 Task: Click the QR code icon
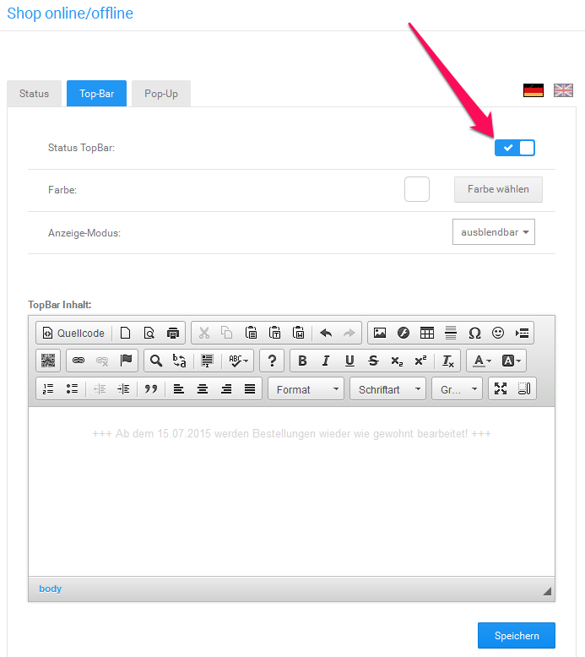[48, 361]
